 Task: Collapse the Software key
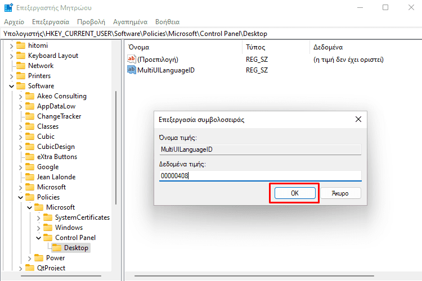[11, 87]
